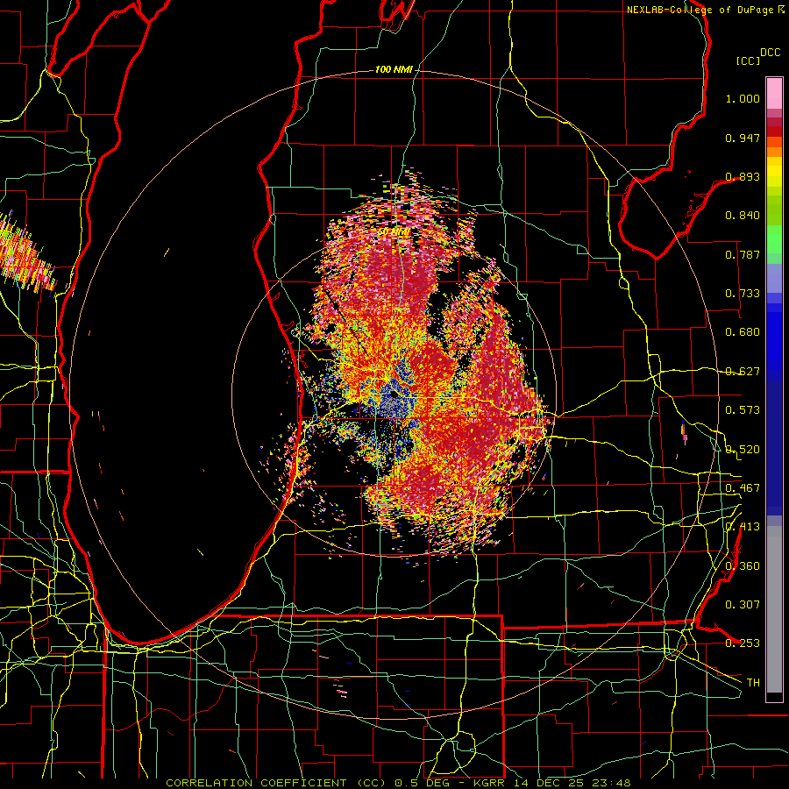The height and width of the screenshot is (789, 789).
Task: Click the 0.467 scale value
Action: [x=743, y=487]
